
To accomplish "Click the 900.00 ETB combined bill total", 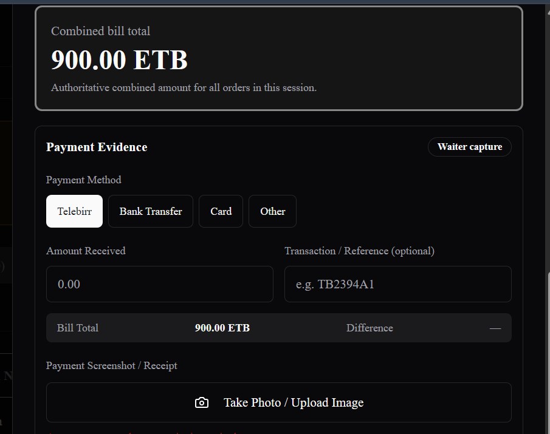I will pos(119,59).
